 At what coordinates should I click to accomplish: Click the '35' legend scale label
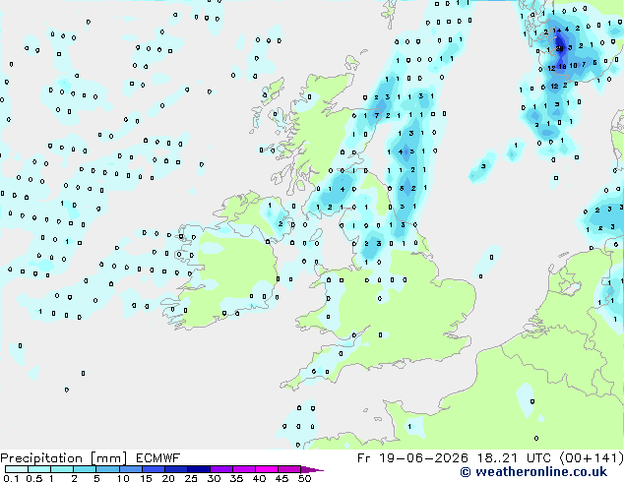tap(236, 478)
